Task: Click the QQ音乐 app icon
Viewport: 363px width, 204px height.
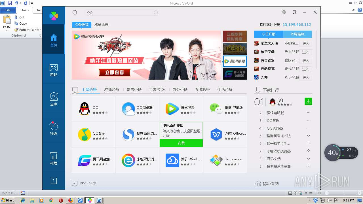Action: point(84,135)
